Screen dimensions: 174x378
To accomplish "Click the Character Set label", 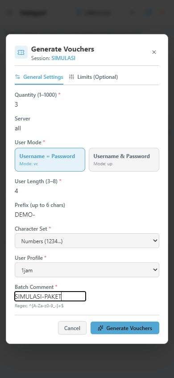I will pos(33,228).
